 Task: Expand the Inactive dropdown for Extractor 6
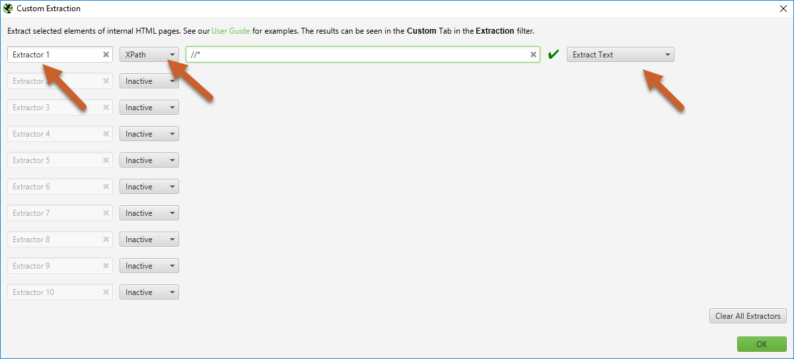[149, 187]
